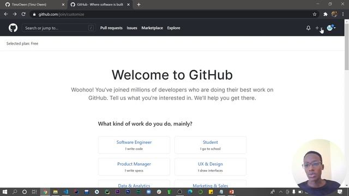
Task: Open Pull requests
Action: [x=111, y=28]
